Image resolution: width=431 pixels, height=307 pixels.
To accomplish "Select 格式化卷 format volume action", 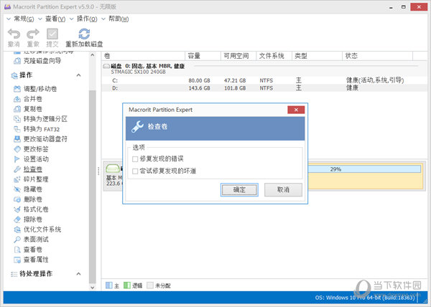I will (36, 209).
